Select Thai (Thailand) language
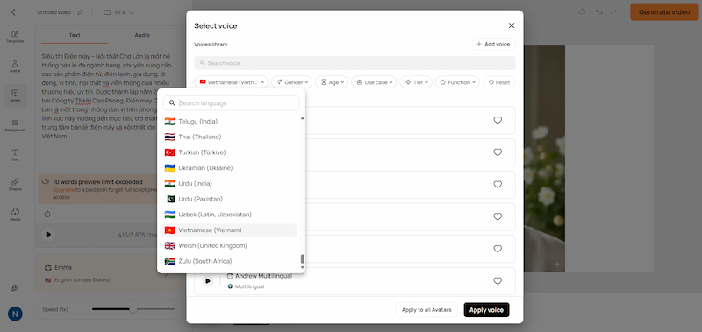Viewport: 702px width, 332px height. click(x=229, y=137)
